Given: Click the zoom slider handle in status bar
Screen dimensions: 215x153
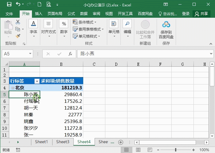Looking at the screenshot, I should tap(176, 150).
